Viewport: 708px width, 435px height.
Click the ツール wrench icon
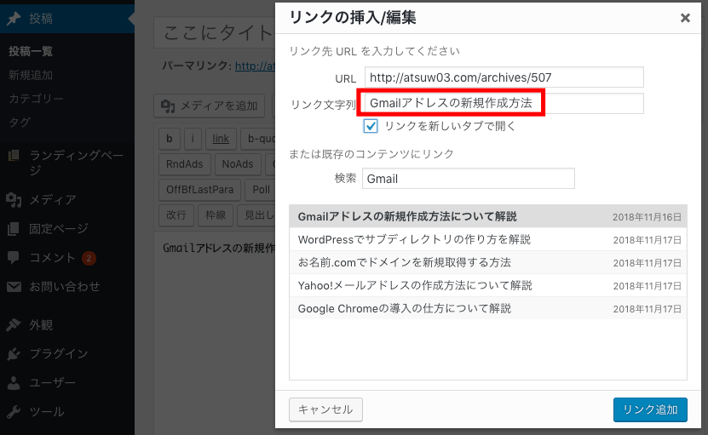[x=14, y=411]
